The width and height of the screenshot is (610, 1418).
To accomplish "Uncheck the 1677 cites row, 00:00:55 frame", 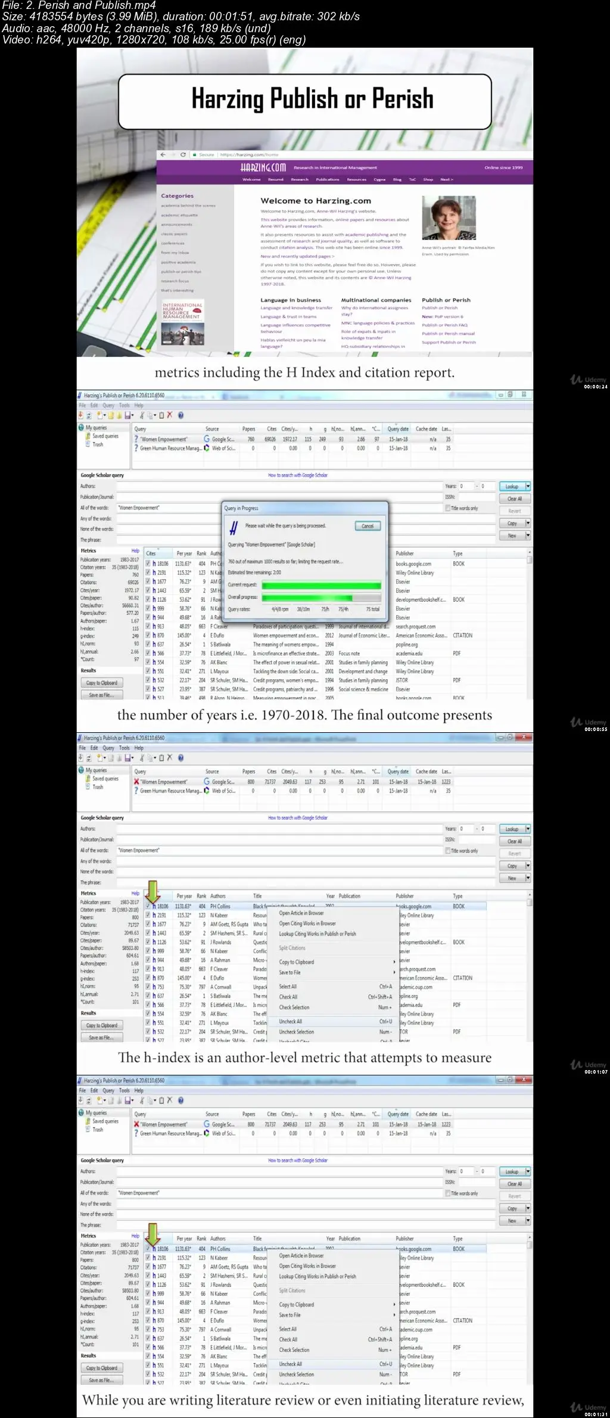I will [148, 581].
